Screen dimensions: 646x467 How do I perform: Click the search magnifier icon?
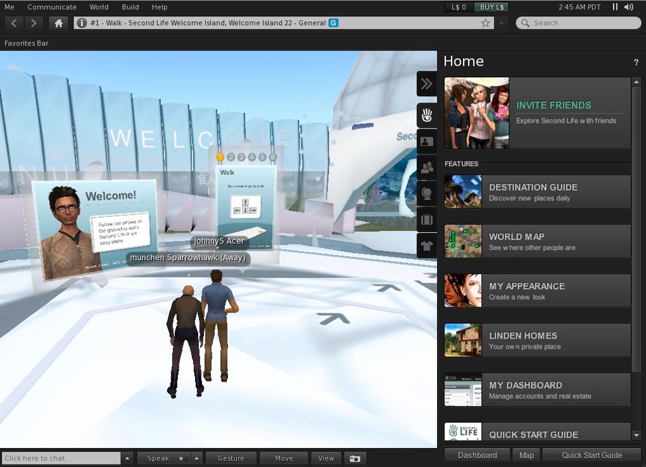click(x=525, y=23)
